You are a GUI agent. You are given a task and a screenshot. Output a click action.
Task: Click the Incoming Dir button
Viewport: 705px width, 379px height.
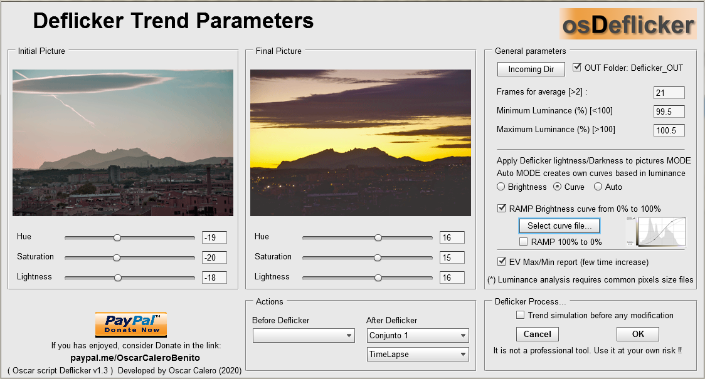point(531,69)
